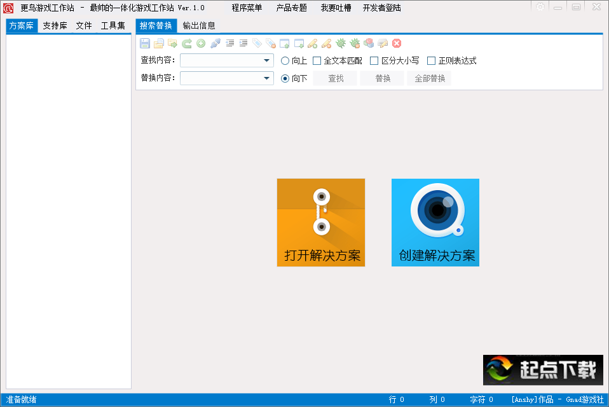Click the open file folder-with-document icon
Screen dimensions: 609x407
click(159, 43)
